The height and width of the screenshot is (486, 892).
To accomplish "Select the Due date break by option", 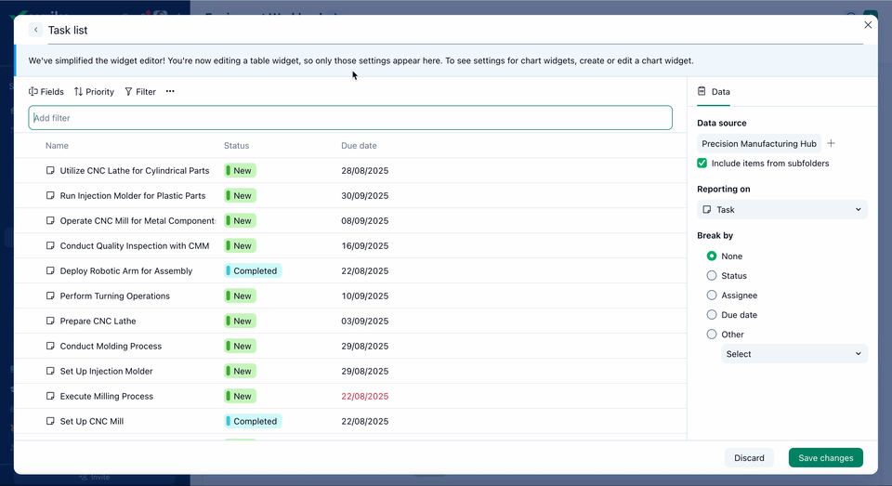I will pyautogui.click(x=712, y=315).
